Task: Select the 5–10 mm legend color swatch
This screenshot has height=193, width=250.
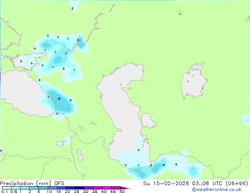Action: [x=43, y=188]
